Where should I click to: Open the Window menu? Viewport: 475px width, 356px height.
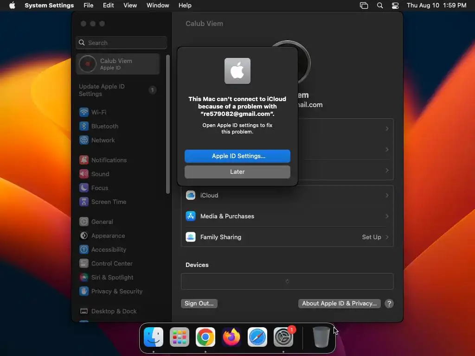pyautogui.click(x=158, y=6)
